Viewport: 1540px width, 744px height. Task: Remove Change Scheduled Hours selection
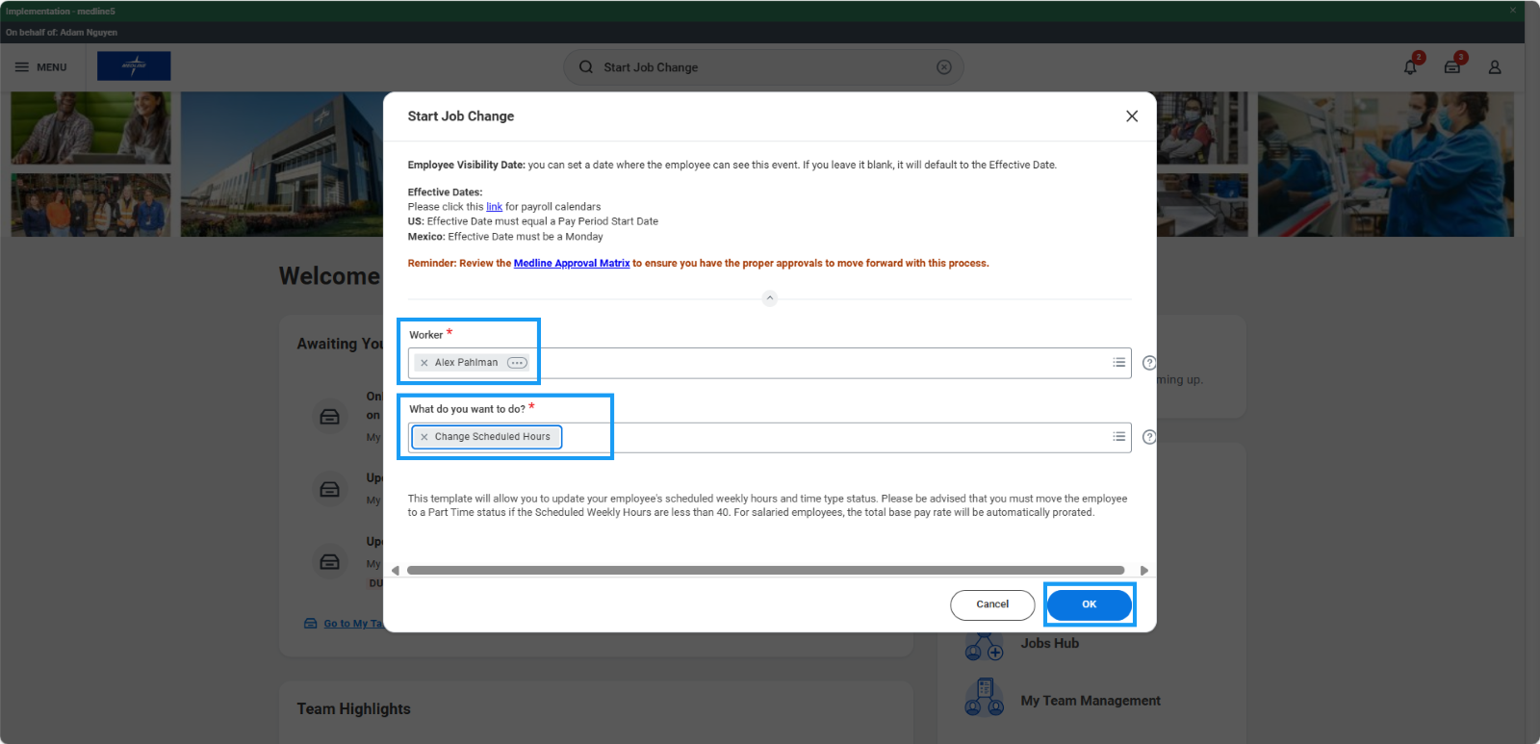(x=424, y=437)
